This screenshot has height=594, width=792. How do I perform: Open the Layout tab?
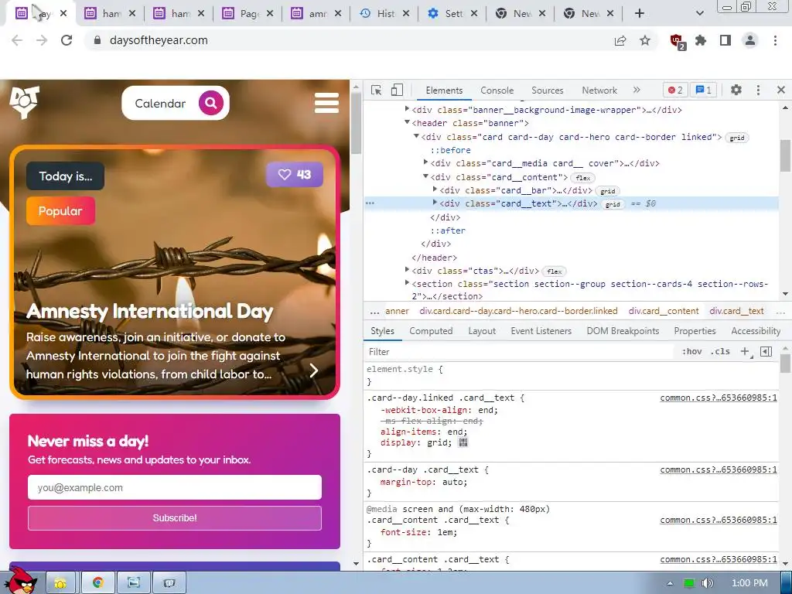[482, 331]
